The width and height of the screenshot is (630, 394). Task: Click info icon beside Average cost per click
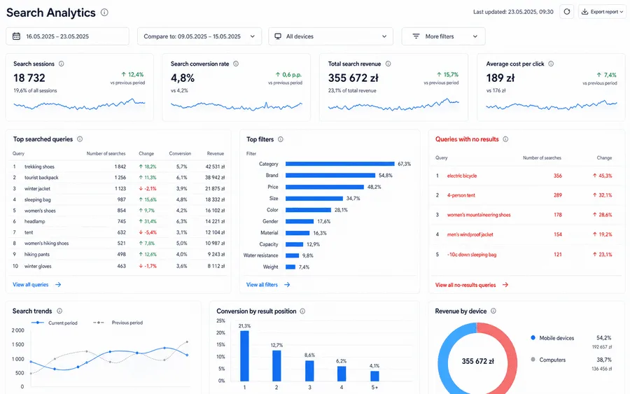click(x=551, y=64)
